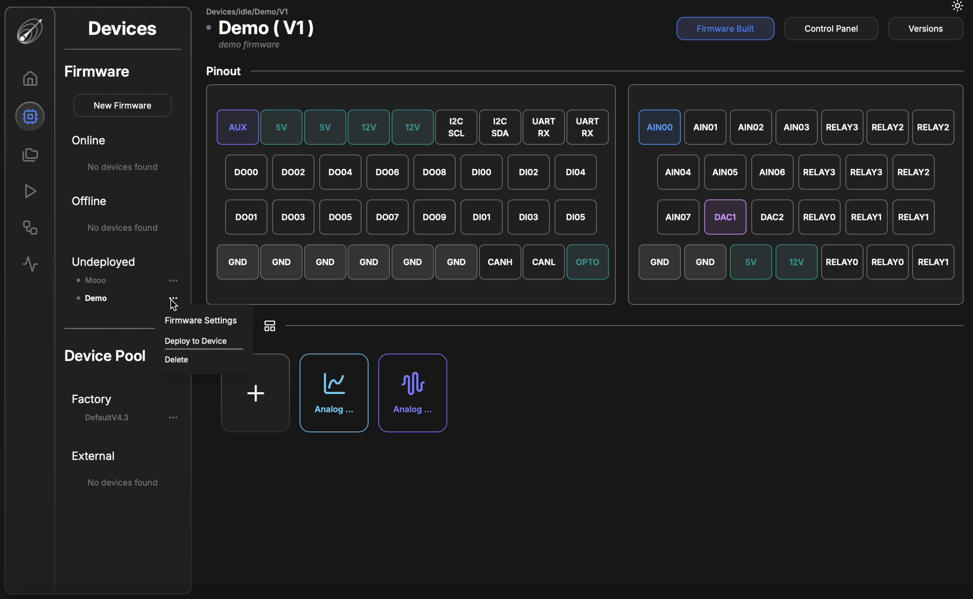Select the Devices chip icon in sidebar
Screen dimensions: 973x599
(30, 117)
